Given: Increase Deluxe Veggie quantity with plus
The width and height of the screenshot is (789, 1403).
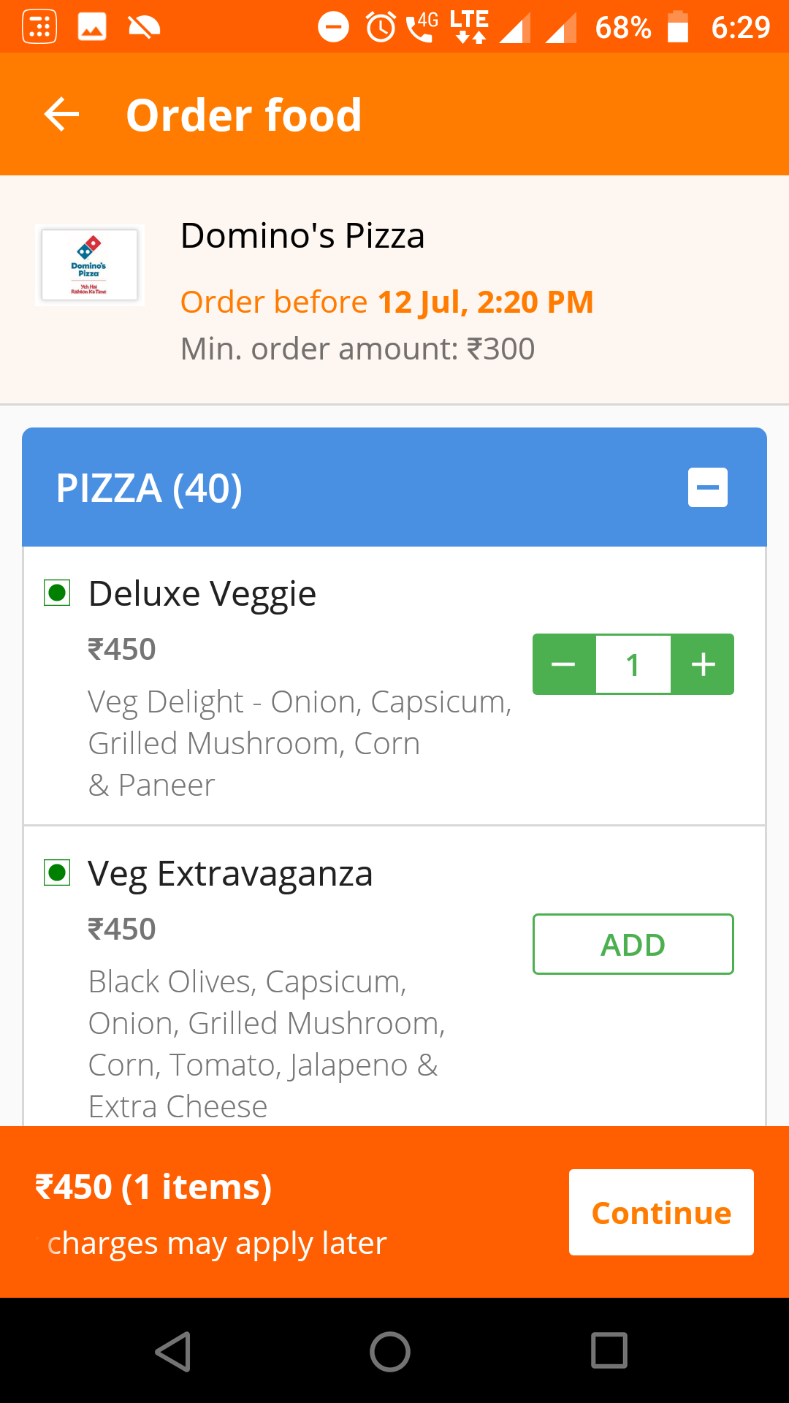Looking at the screenshot, I should (703, 664).
